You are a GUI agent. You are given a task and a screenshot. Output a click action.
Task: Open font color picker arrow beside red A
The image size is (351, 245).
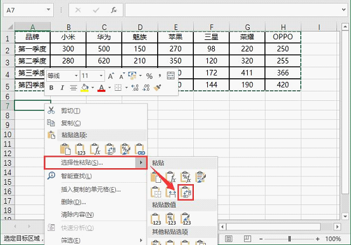[110, 88]
